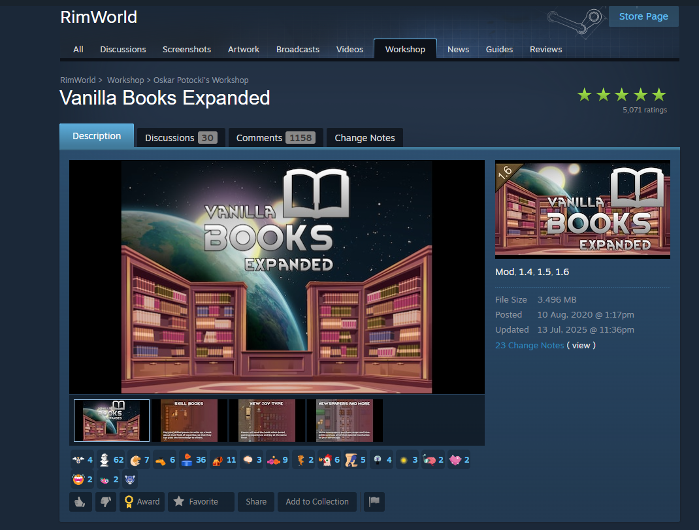699x530 pixels.
Task: Click the laughing face award icon
Action: pos(78,480)
